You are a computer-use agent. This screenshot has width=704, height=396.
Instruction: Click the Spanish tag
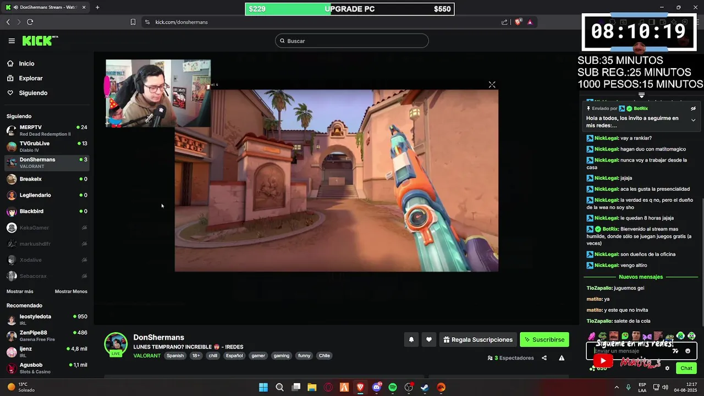[175, 356]
